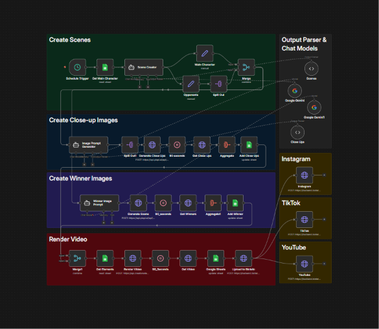Select the Generate Scene HTTP node

point(138,203)
